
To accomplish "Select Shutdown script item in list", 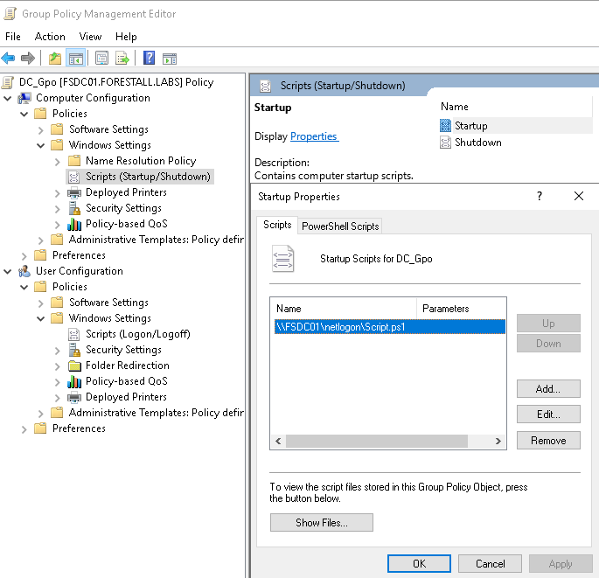I will [x=477, y=143].
